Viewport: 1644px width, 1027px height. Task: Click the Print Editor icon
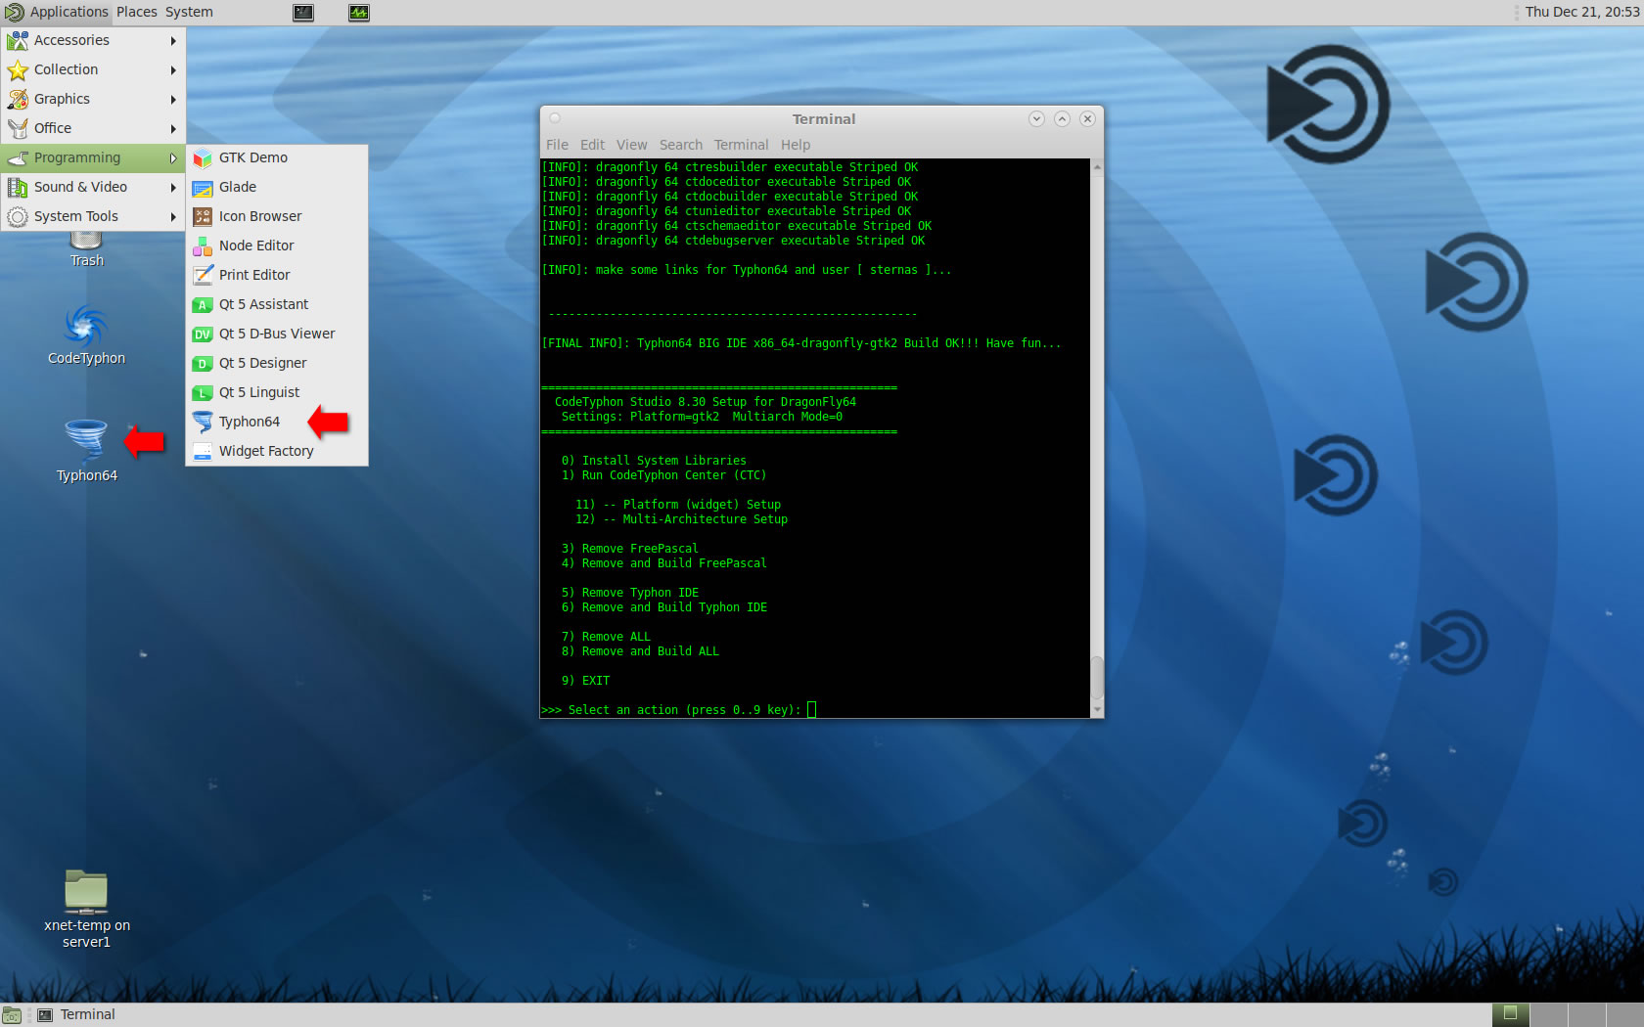point(203,276)
